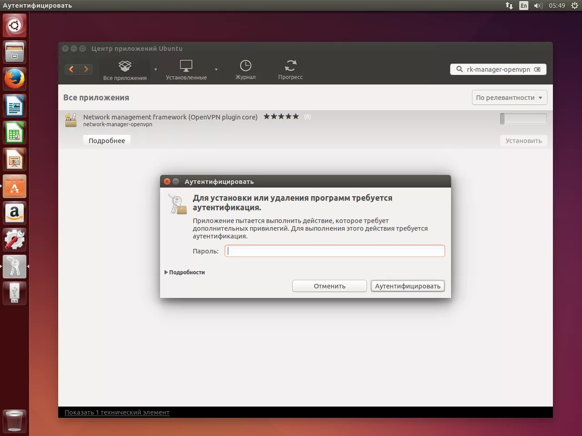Open Files manager from launcher
This screenshot has width=582, height=436.
point(15,52)
